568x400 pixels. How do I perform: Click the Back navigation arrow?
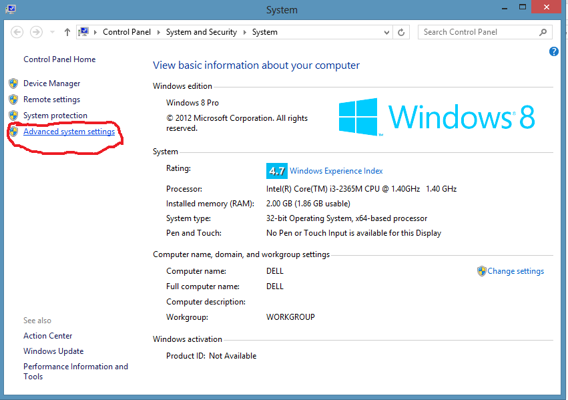tap(17, 32)
